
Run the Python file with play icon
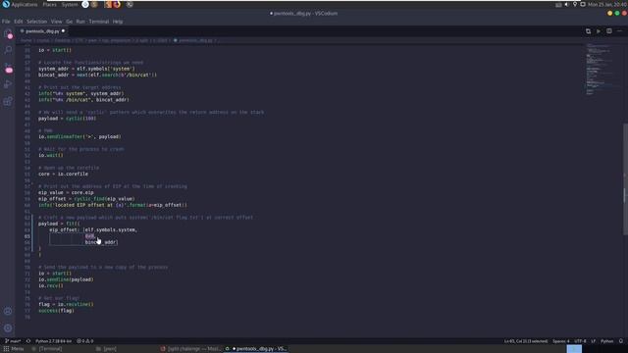click(x=599, y=31)
